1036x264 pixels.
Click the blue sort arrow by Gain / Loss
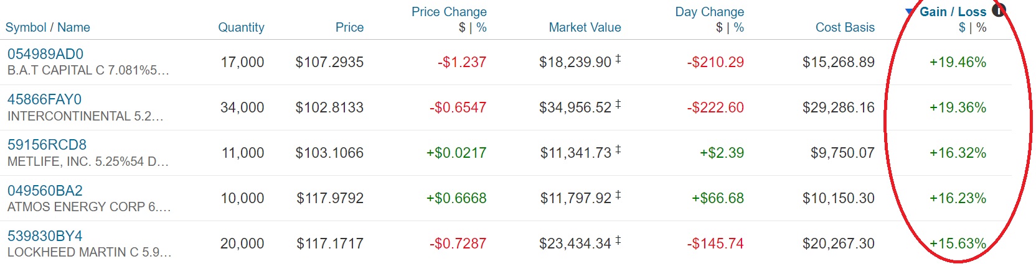(x=910, y=12)
